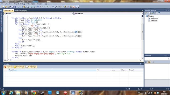The image size is (170, 95).
Task: Open the Edit menu
Action: coord(6,4)
